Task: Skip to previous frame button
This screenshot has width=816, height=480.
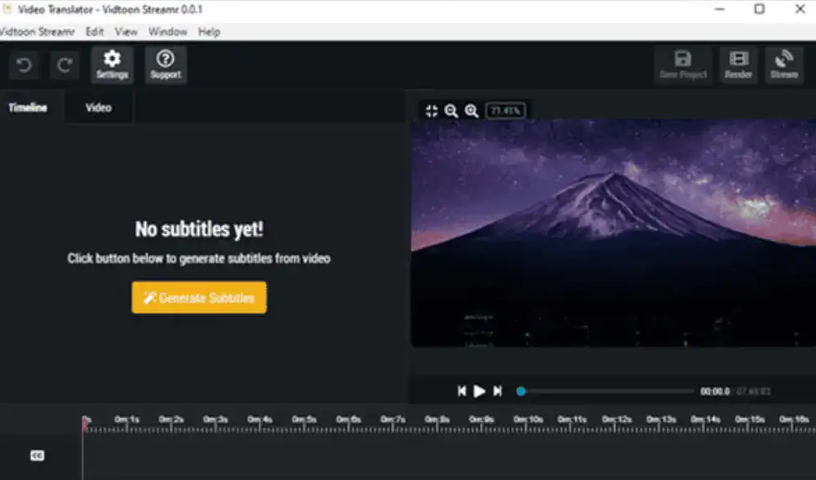Action: [462, 391]
